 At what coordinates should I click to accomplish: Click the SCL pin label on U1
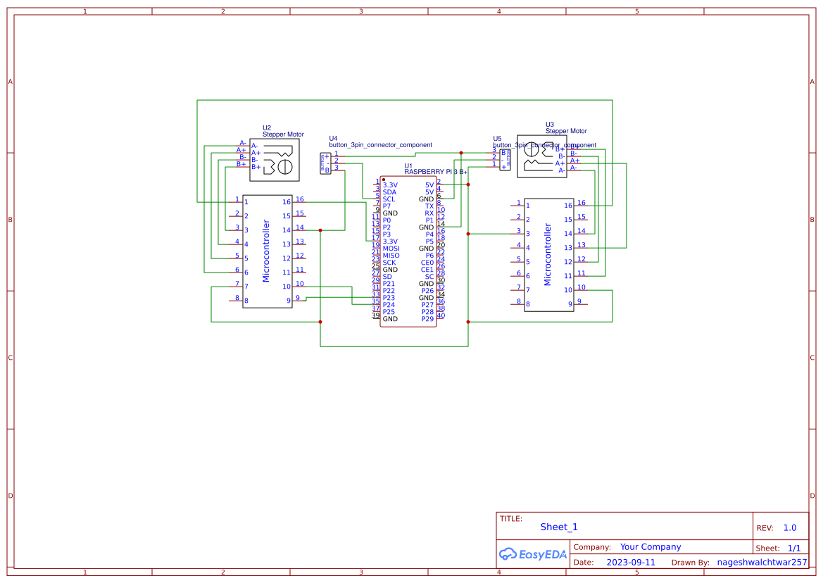(x=388, y=199)
